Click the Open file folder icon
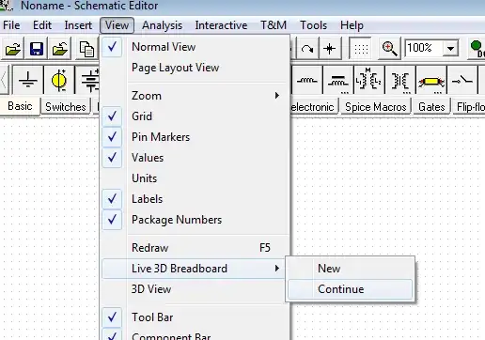485x340 pixels. coord(13,49)
